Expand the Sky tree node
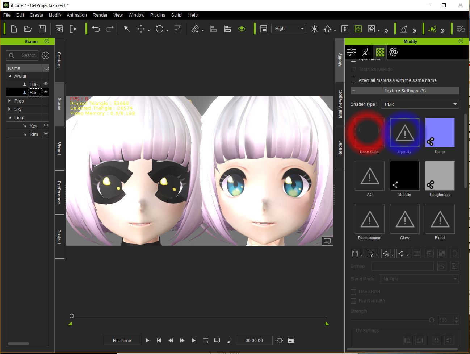This screenshot has height=354, width=470. coord(10,109)
